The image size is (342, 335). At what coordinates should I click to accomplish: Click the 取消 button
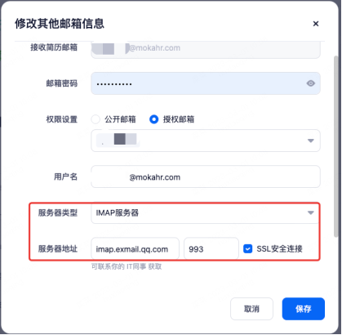(x=251, y=309)
